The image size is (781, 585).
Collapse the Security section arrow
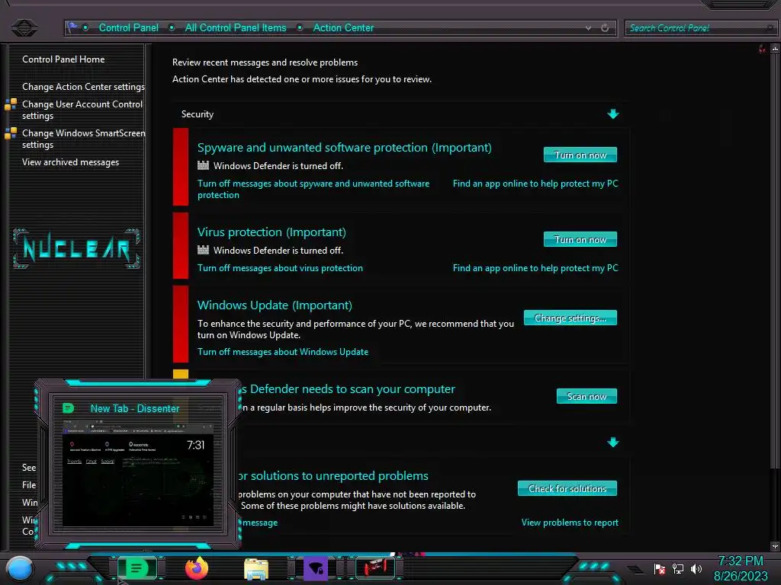[613, 114]
